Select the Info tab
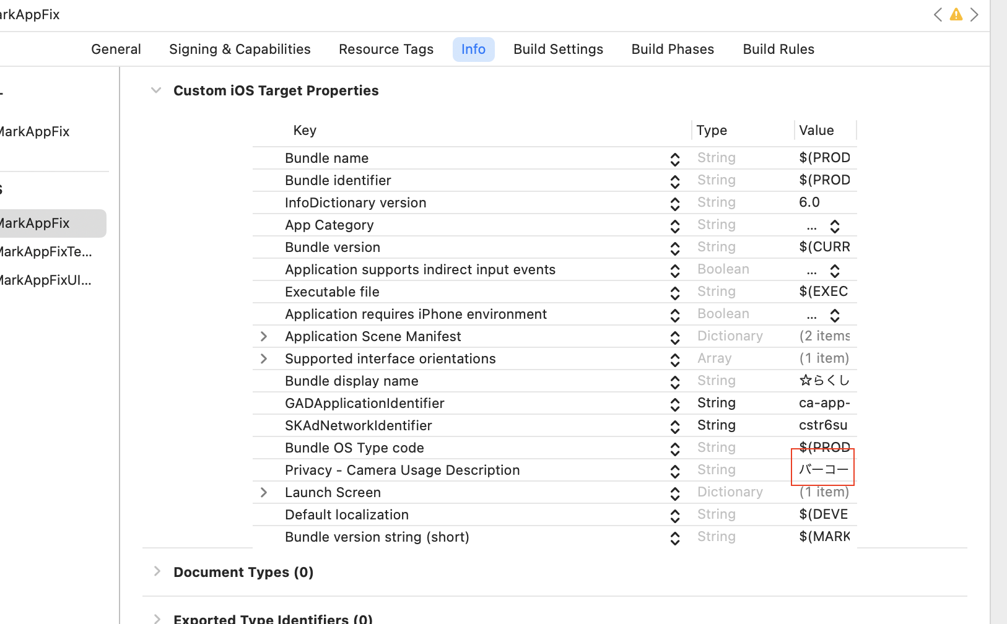The height and width of the screenshot is (624, 1007). coord(473,49)
